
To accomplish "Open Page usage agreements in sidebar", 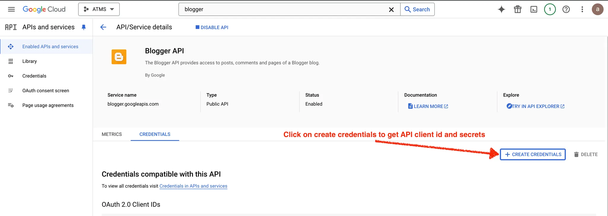I will 48,105.
